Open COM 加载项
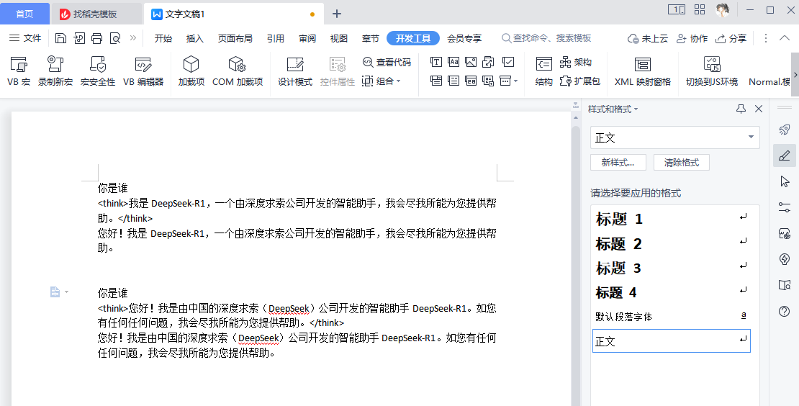The height and width of the screenshot is (406, 799). point(238,71)
